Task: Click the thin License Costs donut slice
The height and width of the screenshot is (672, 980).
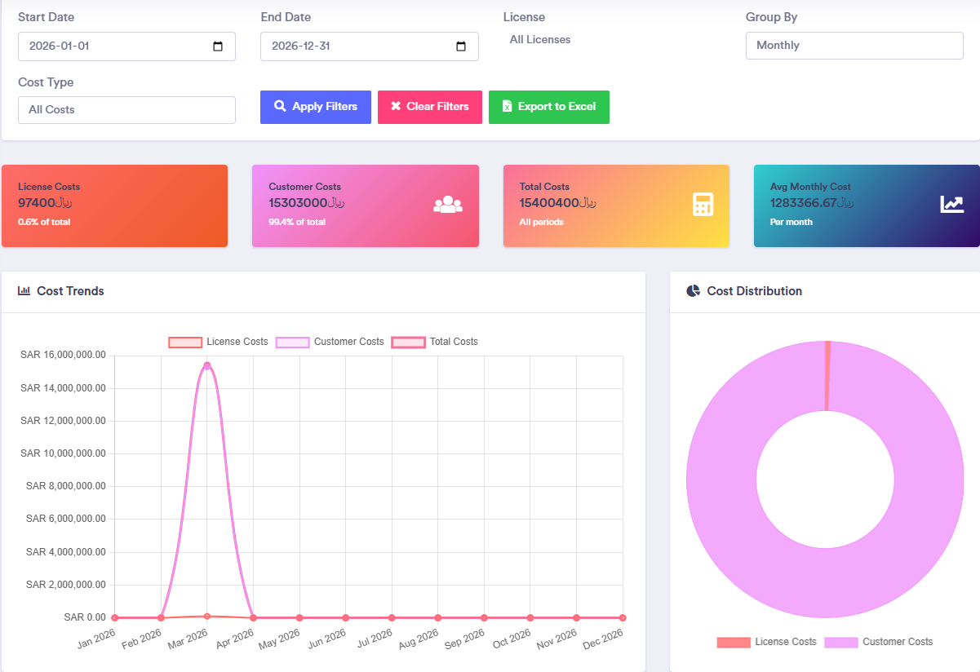Action: [x=827, y=375]
